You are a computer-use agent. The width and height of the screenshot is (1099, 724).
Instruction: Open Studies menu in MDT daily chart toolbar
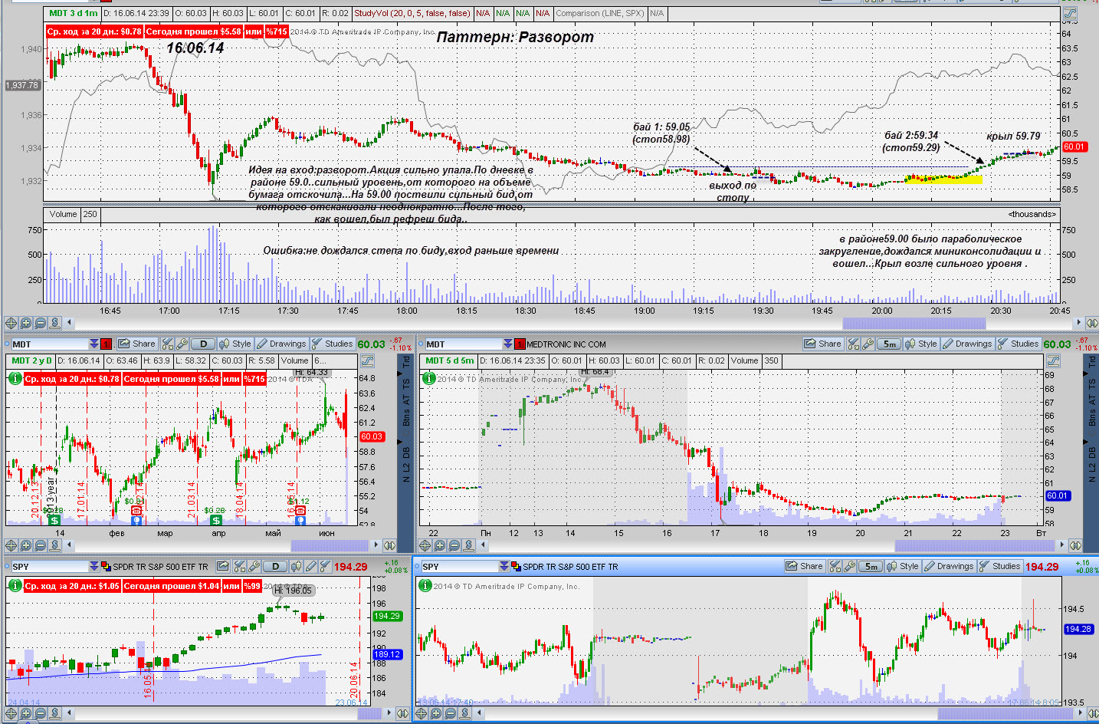point(332,344)
